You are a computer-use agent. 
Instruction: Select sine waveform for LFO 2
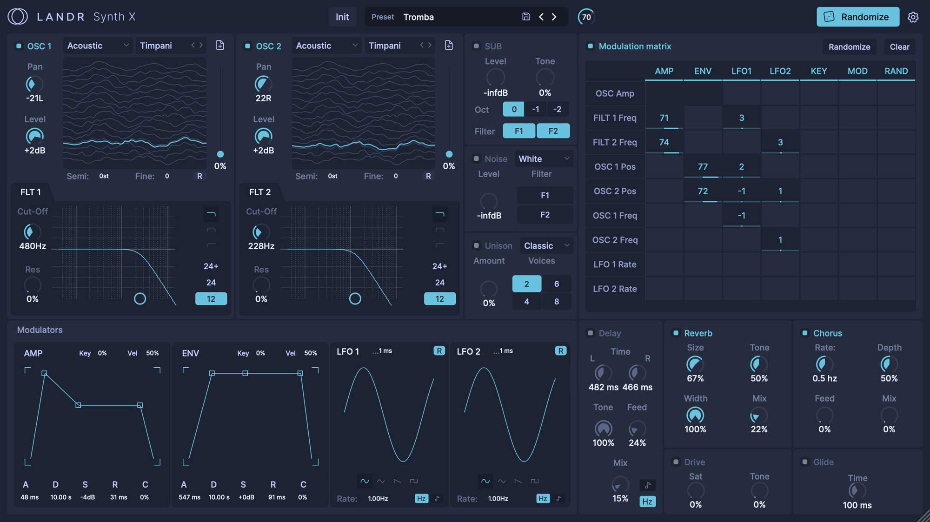tap(485, 481)
